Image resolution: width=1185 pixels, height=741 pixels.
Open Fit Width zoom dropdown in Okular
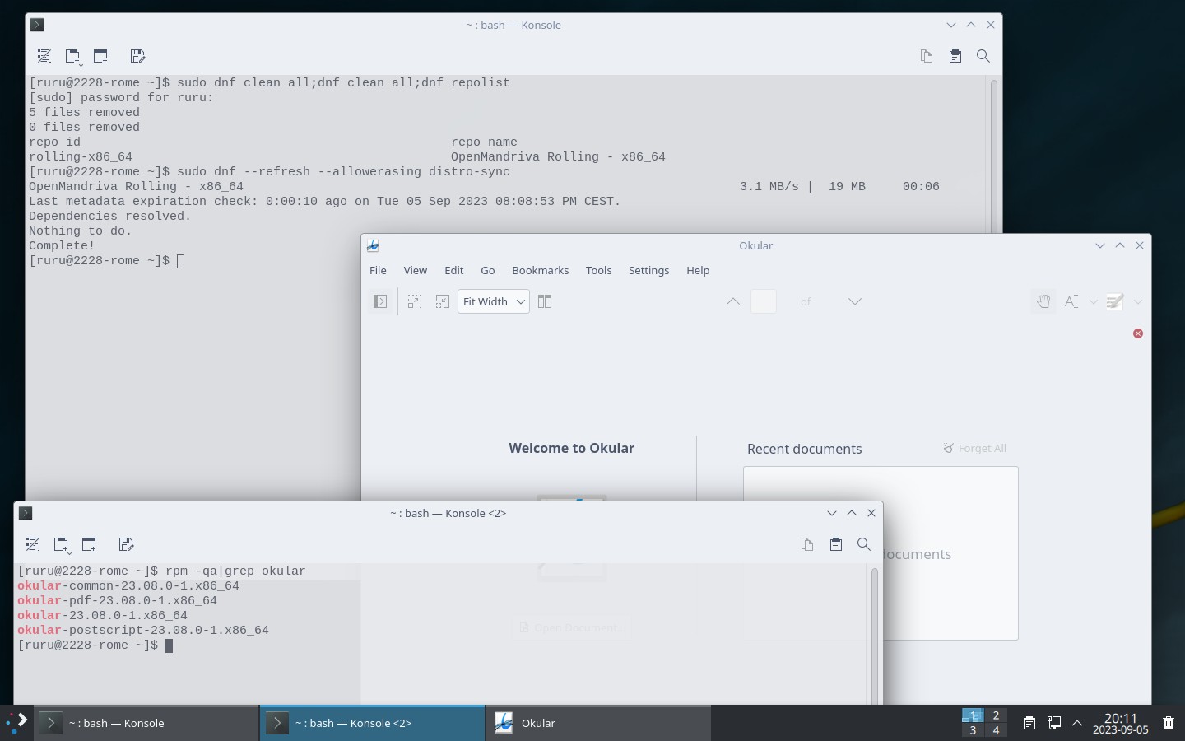coord(494,301)
